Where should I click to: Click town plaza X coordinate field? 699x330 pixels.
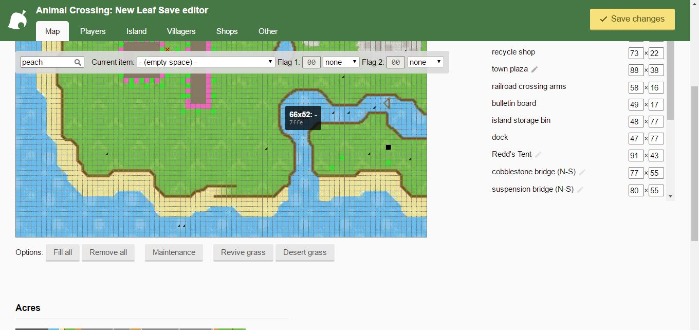coord(636,70)
